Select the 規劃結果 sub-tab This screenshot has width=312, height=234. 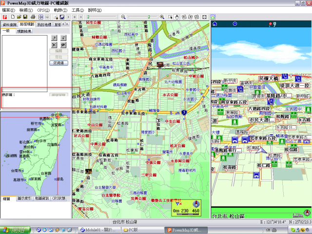[x=24, y=31]
